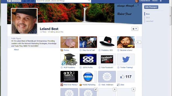Open the About link
The height and width of the screenshot is (96, 172).
click(x=16, y=50)
